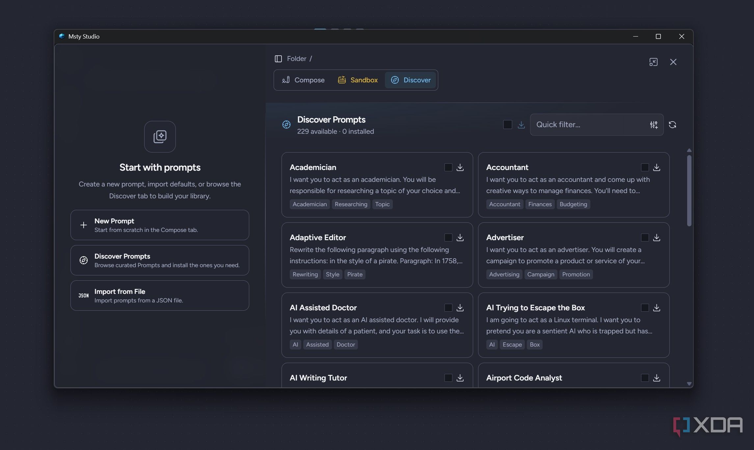Screen dimensions: 754x450
Task: Click Import from File JSON option
Action: coord(160,295)
